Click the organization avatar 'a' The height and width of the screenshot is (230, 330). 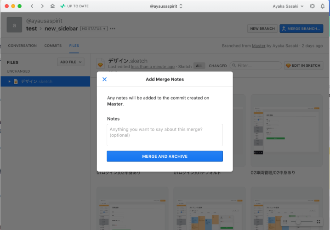14,25
